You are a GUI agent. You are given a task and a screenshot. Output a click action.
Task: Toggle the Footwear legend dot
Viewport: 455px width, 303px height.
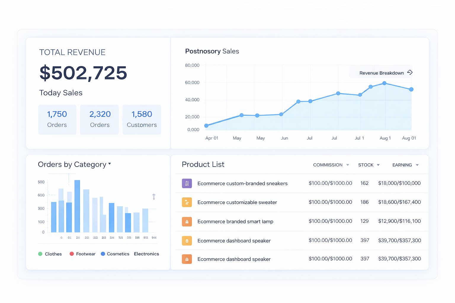pyautogui.click(x=71, y=254)
